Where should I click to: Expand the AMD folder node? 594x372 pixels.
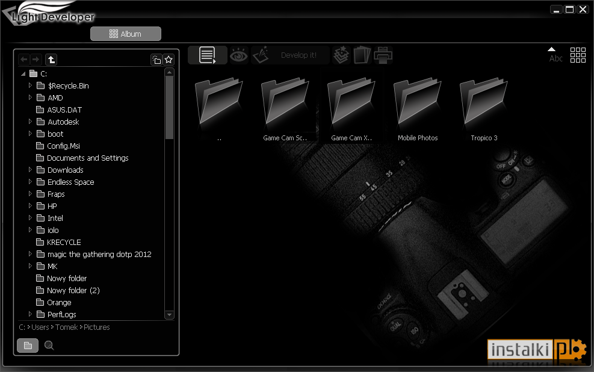pyautogui.click(x=30, y=98)
